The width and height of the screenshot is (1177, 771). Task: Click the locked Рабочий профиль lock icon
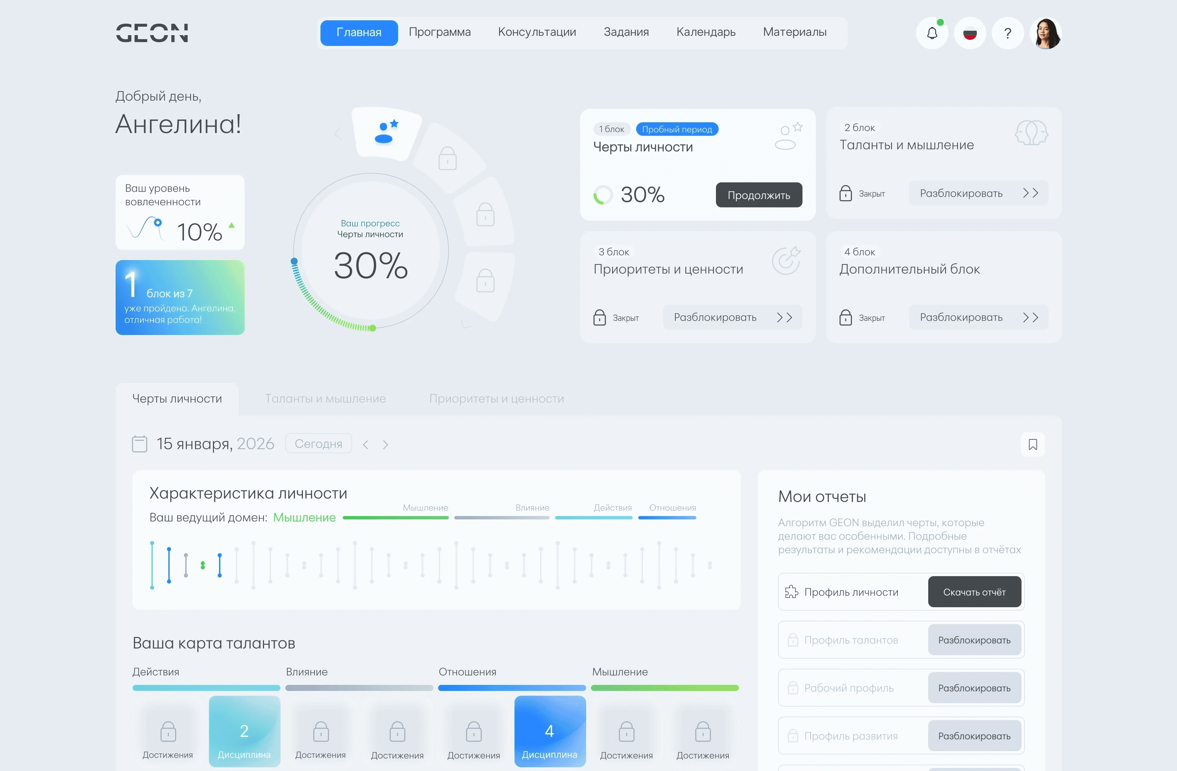(x=793, y=688)
